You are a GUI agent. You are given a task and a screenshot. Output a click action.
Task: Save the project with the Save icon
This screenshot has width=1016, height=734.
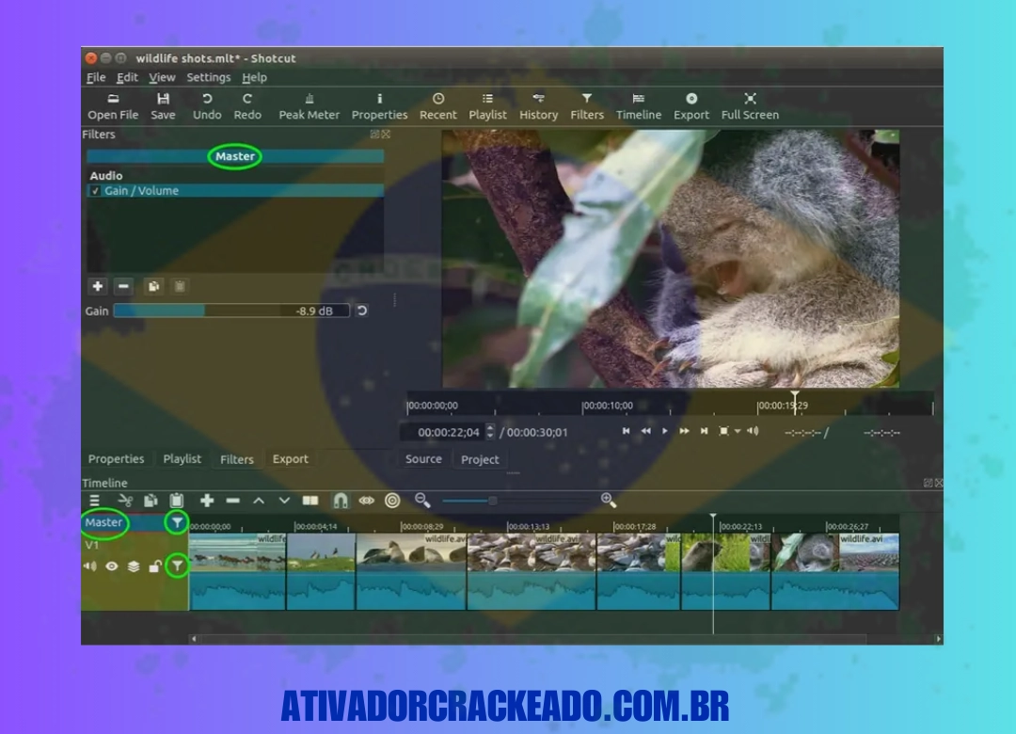coord(163,106)
